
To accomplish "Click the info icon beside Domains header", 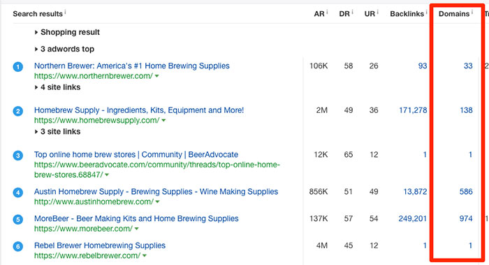I will 472,12.
